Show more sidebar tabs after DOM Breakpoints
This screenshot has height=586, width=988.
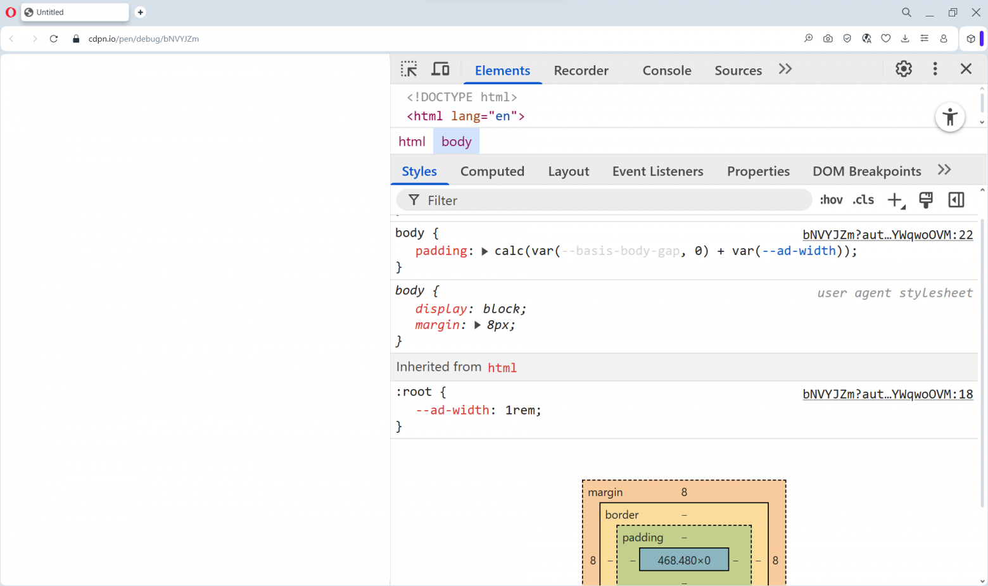944,170
